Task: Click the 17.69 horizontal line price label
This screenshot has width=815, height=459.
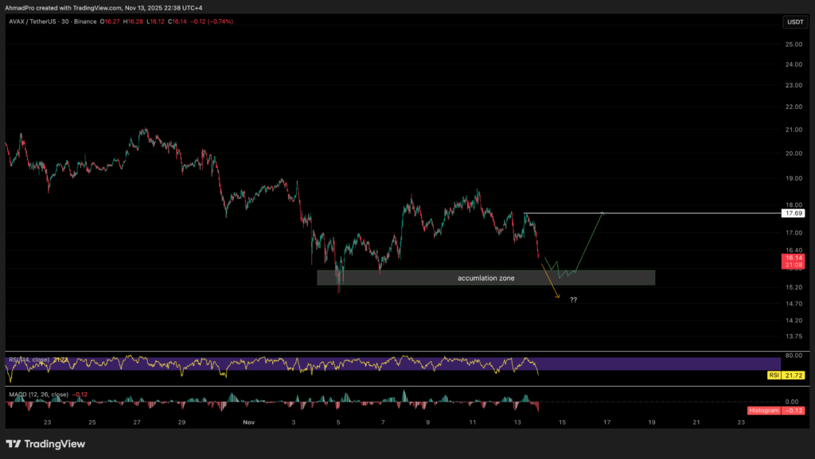Action: (x=794, y=213)
